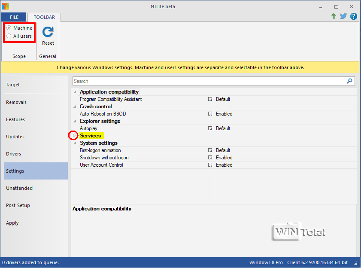Screen dimensions: 361x268
Task: Click the Application compatibility group header
Action: pos(109,92)
